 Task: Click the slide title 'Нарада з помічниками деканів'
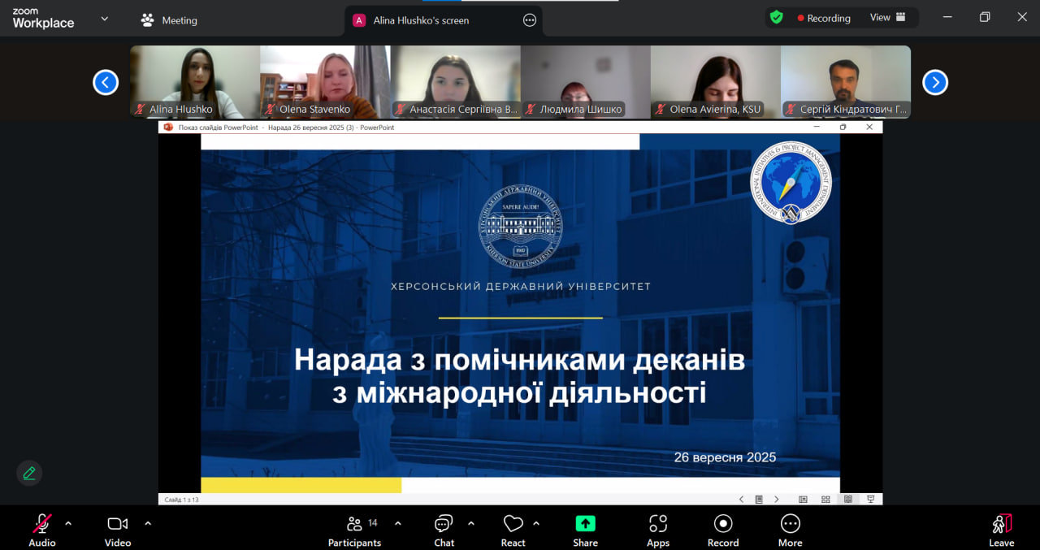tap(519, 359)
